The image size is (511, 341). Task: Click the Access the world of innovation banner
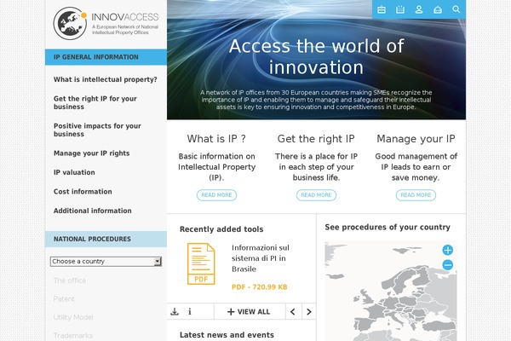[316, 57]
